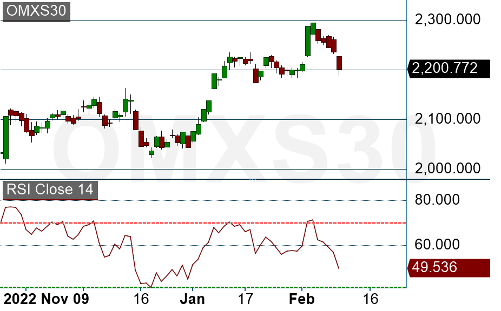This screenshot has height=311, width=501.
Task: Click the 60.000 RSI axis label
Action: 437,245
